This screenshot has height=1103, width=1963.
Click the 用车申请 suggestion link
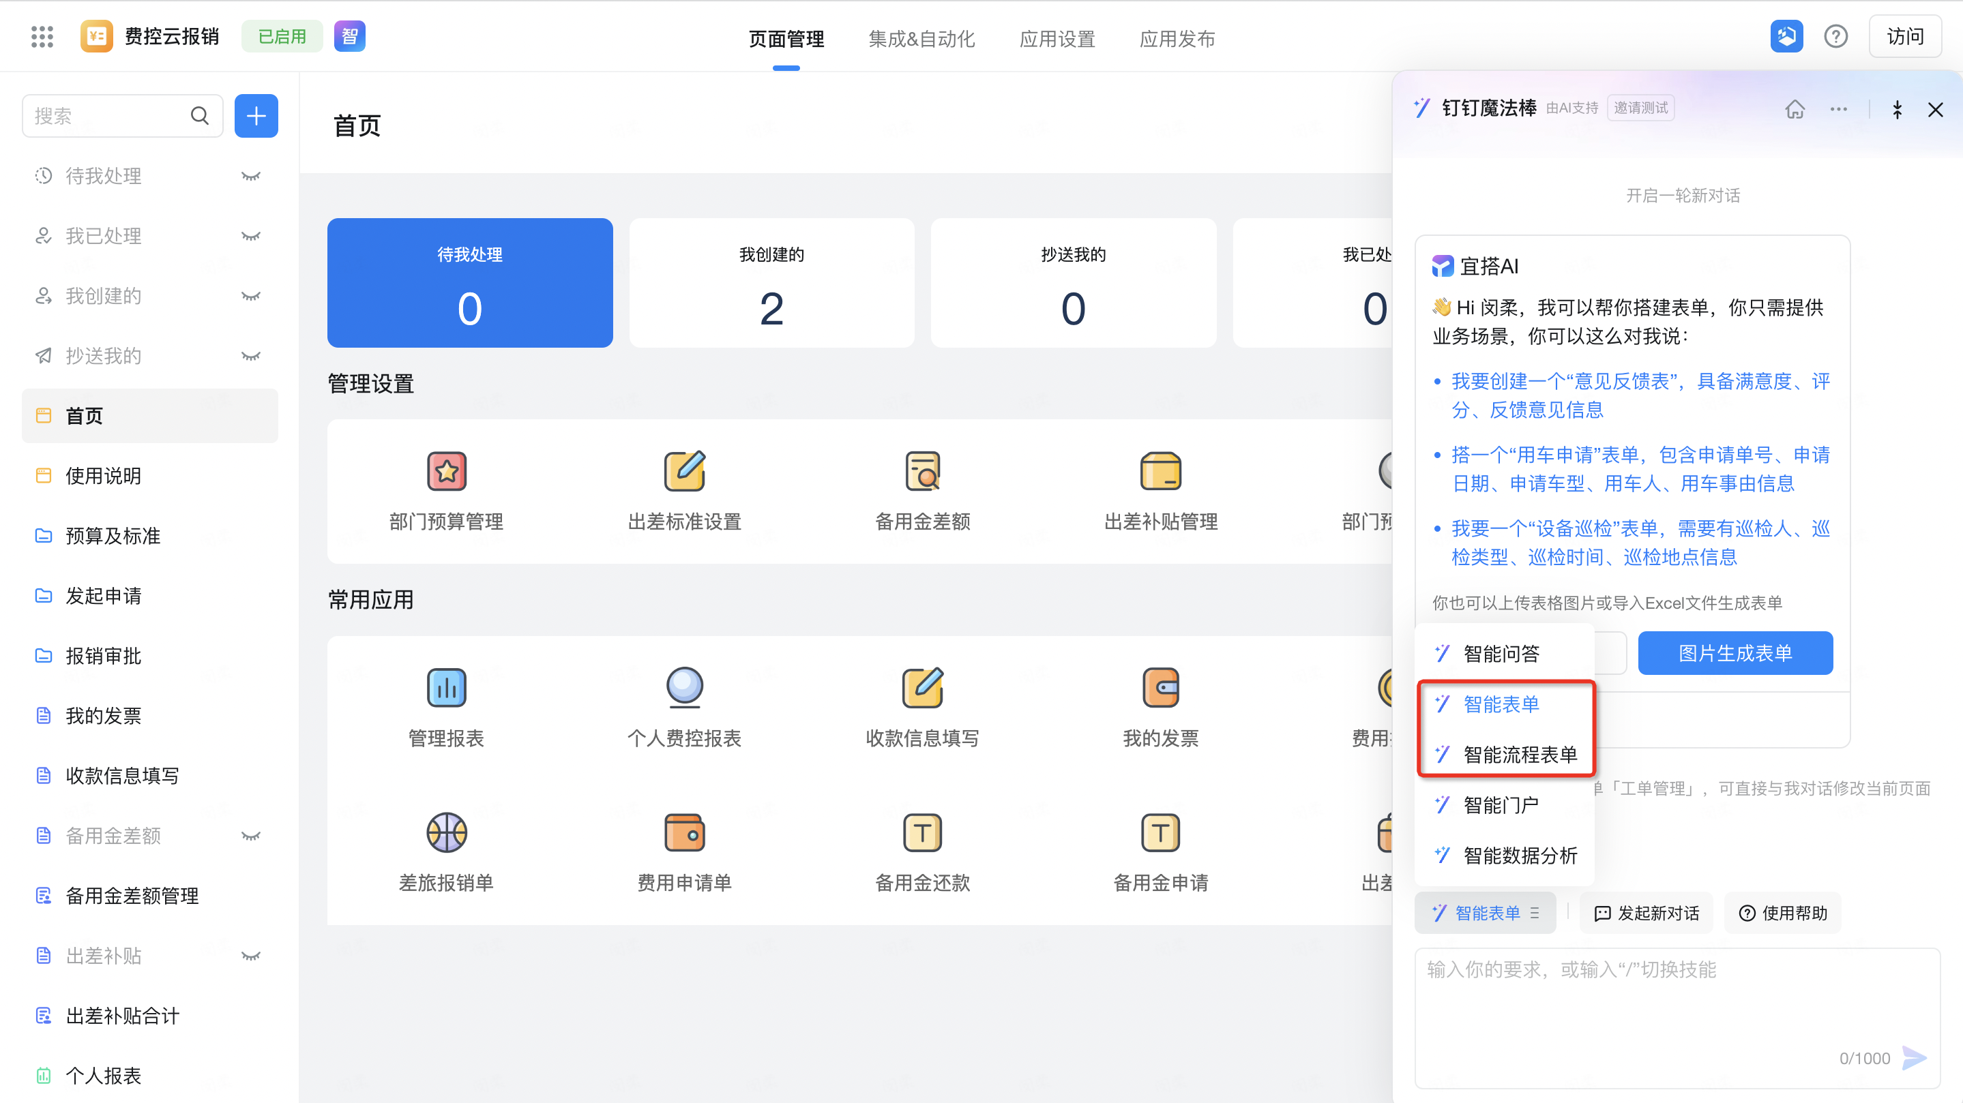click(x=1640, y=469)
